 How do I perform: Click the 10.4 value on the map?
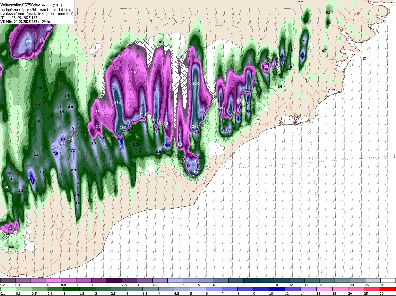coord(143,115)
